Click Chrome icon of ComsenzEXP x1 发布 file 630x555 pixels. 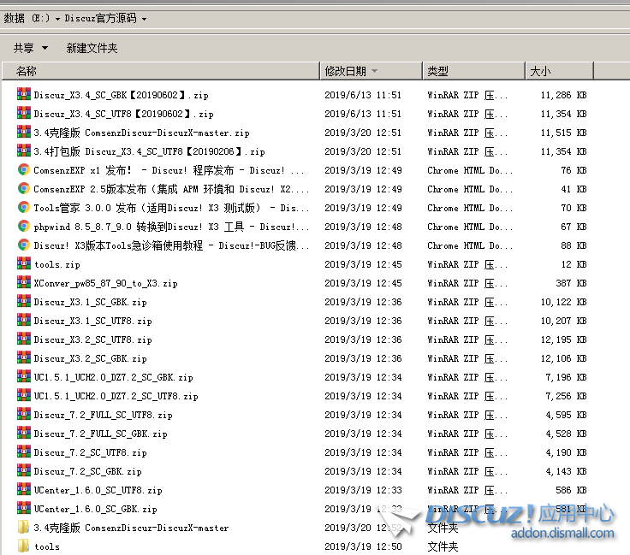(24, 170)
